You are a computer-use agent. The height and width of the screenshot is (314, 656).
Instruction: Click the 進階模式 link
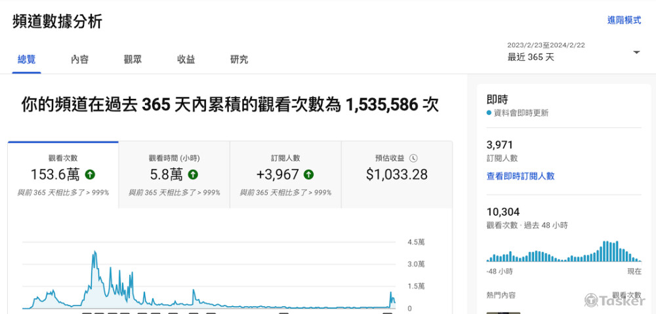tap(624, 20)
